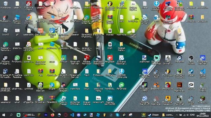Screen dimensions: 211x118
Task: Switch to OBS in the taskbar
Action: pos(29,115)
